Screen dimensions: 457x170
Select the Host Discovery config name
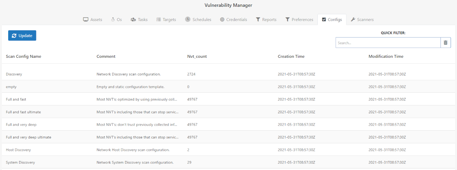click(18, 150)
